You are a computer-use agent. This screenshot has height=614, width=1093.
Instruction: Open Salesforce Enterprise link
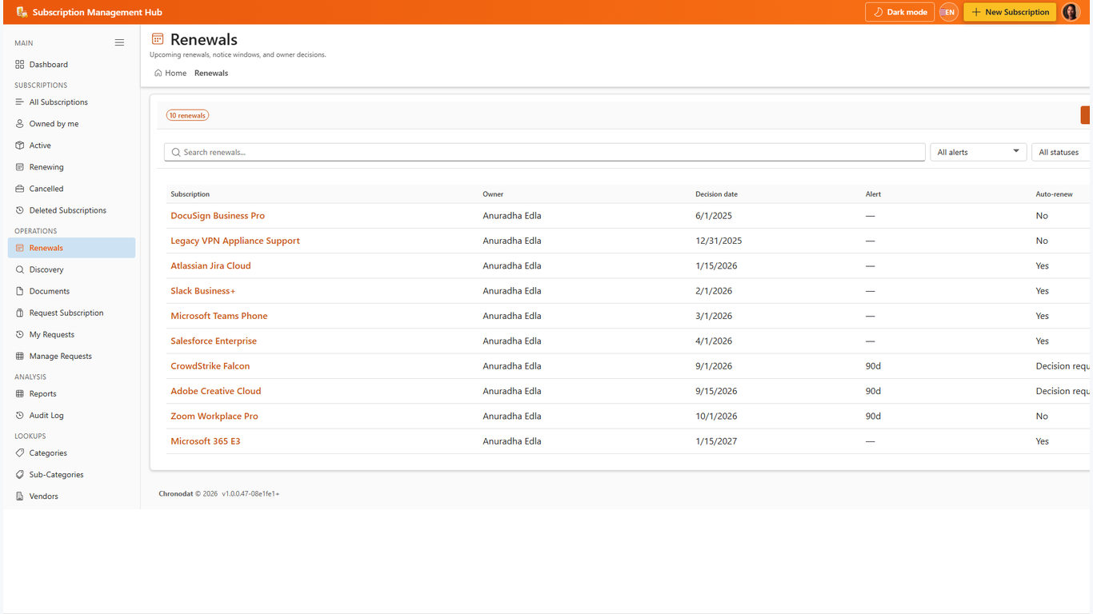[x=214, y=341]
